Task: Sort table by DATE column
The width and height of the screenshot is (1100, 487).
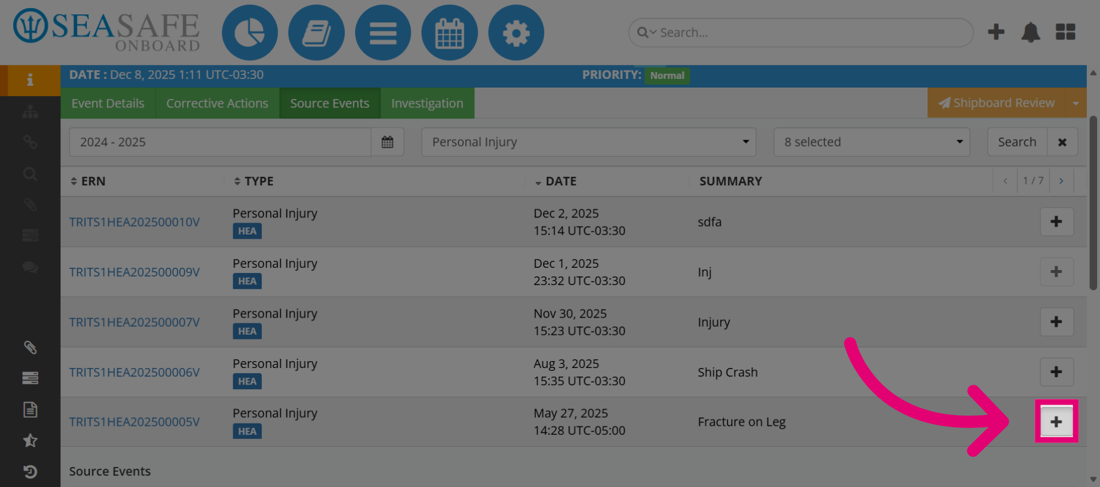Action: [x=555, y=181]
